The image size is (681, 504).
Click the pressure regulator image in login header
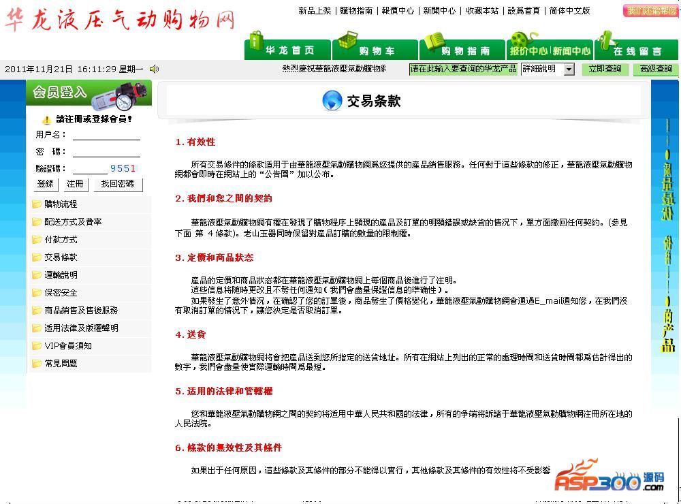tap(120, 97)
